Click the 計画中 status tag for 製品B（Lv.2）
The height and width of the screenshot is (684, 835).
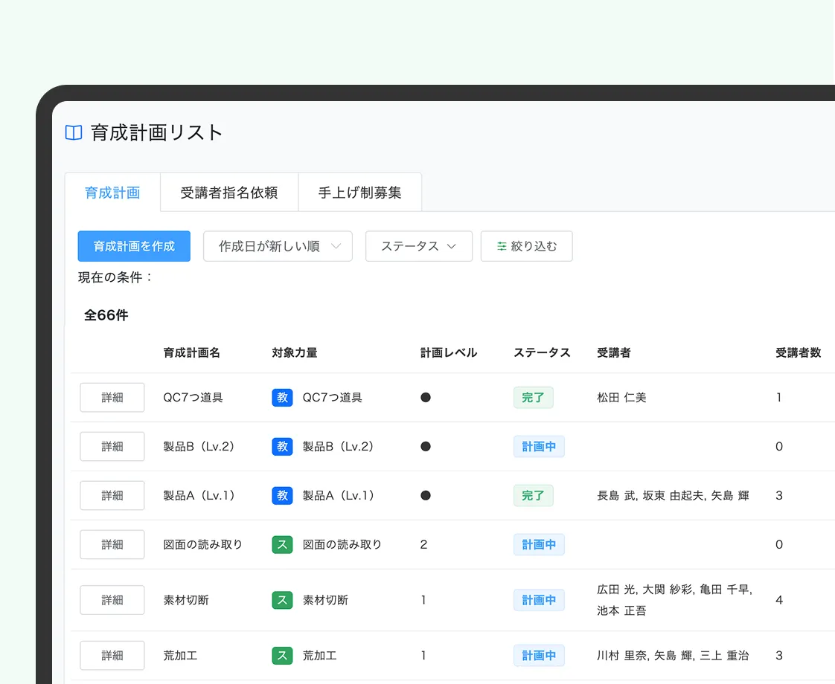(x=539, y=447)
